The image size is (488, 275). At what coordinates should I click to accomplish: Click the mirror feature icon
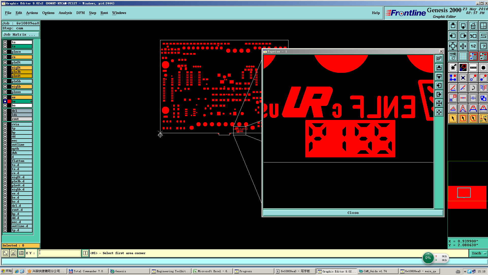pyautogui.click(x=483, y=88)
